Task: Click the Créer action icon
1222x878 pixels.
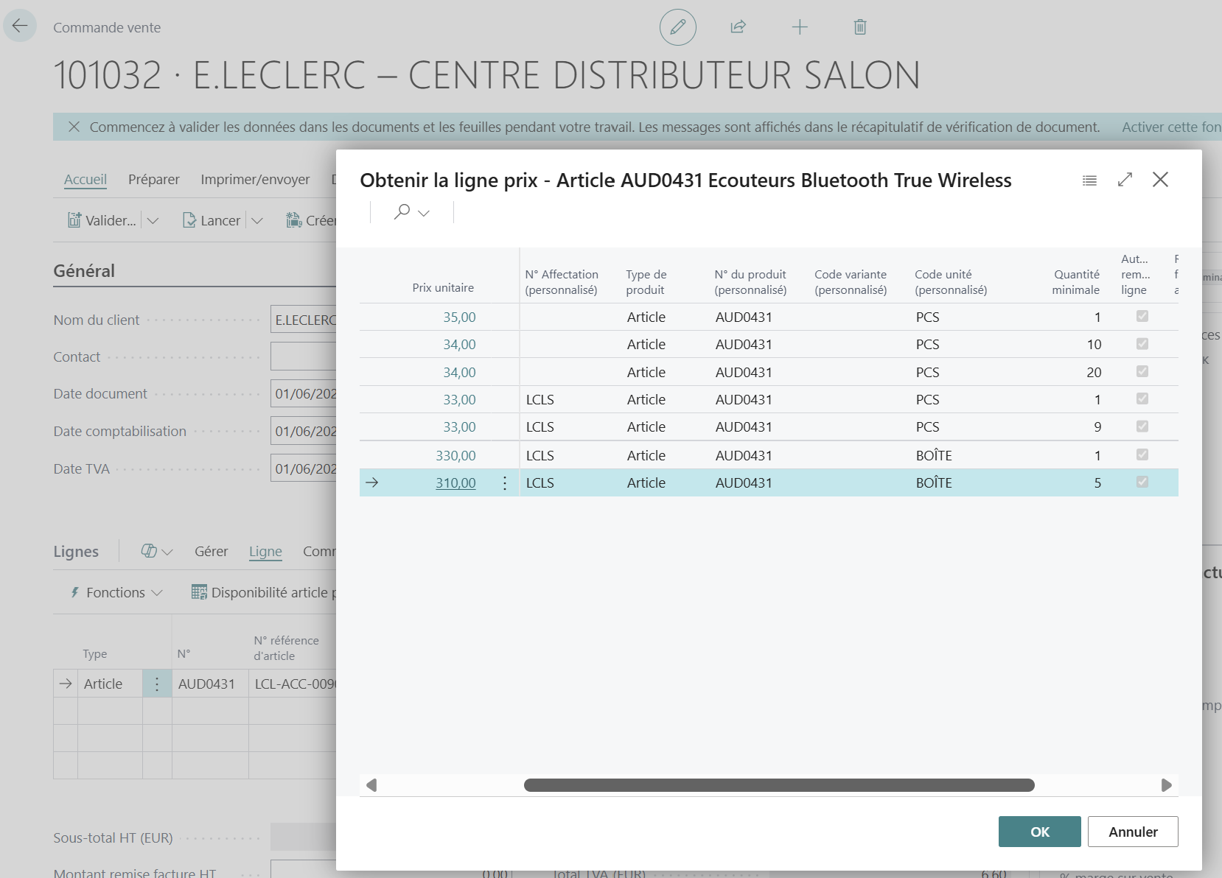Action: [294, 220]
